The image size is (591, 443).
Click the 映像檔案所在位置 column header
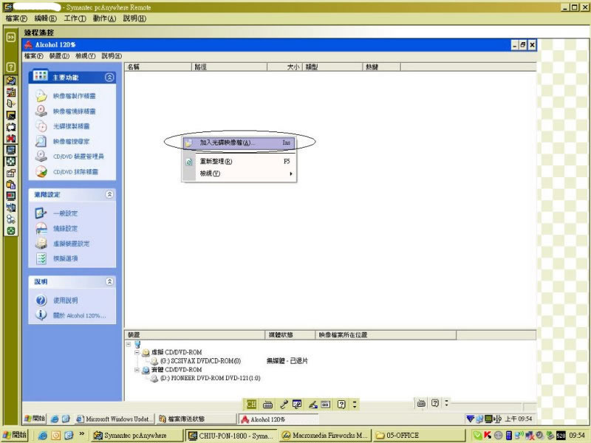[386, 335]
